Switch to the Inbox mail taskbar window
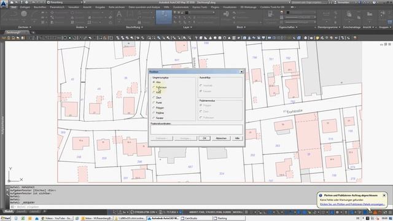393x221 pixels. click(97, 219)
